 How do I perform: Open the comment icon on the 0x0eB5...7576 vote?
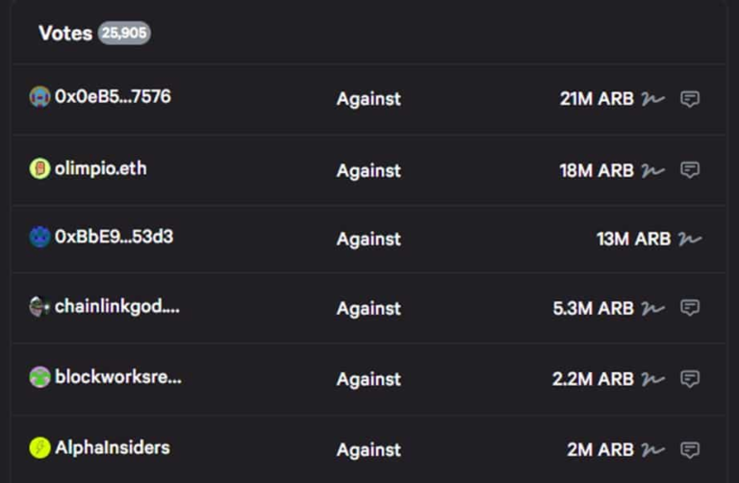tap(690, 99)
